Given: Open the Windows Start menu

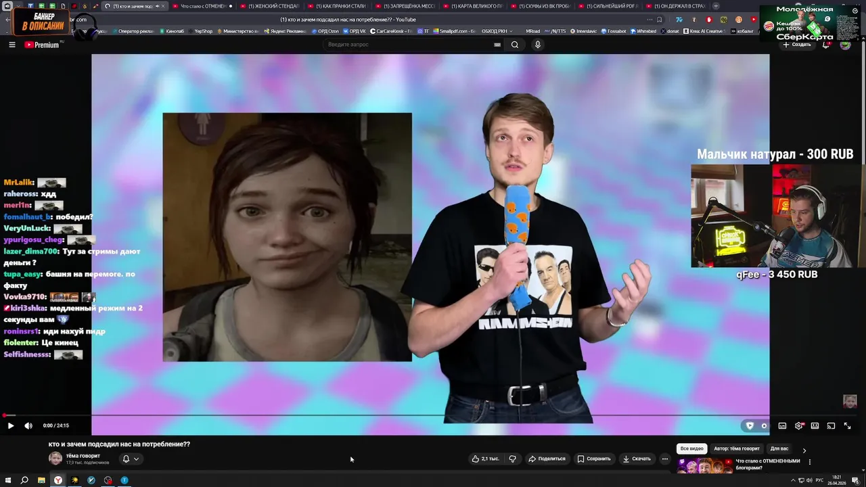Looking at the screenshot, I should pos(8,480).
